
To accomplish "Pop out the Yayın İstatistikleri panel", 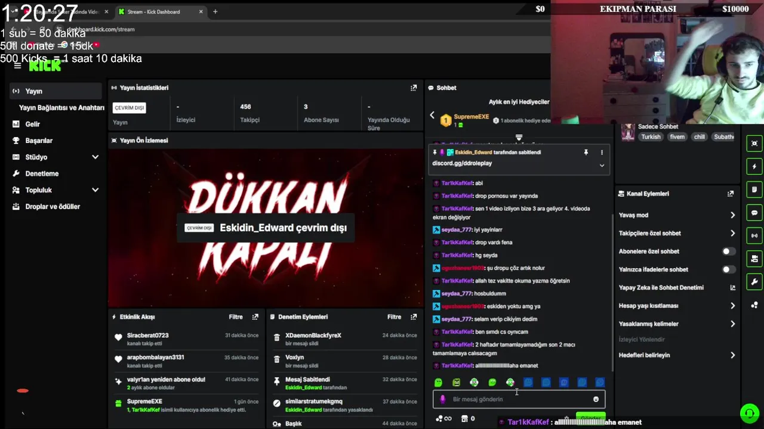I will [414, 88].
